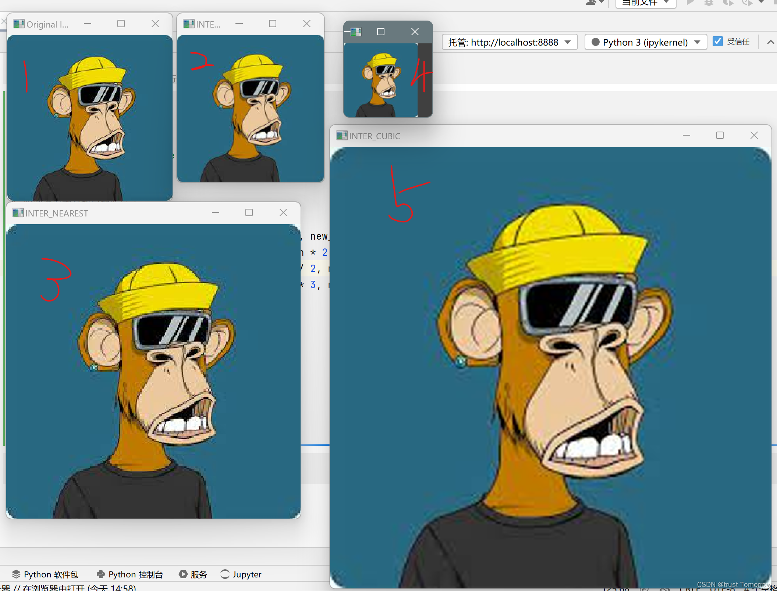The width and height of the screenshot is (777, 591).
Task: Maximize the INTE... window
Action: (x=273, y=24)
